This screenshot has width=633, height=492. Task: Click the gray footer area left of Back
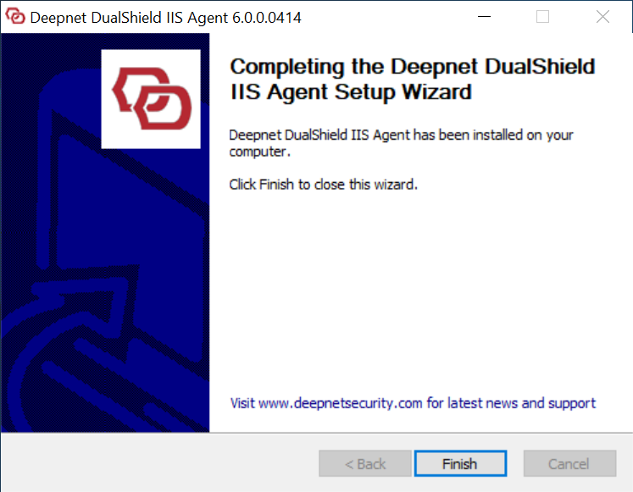point(159,463)
